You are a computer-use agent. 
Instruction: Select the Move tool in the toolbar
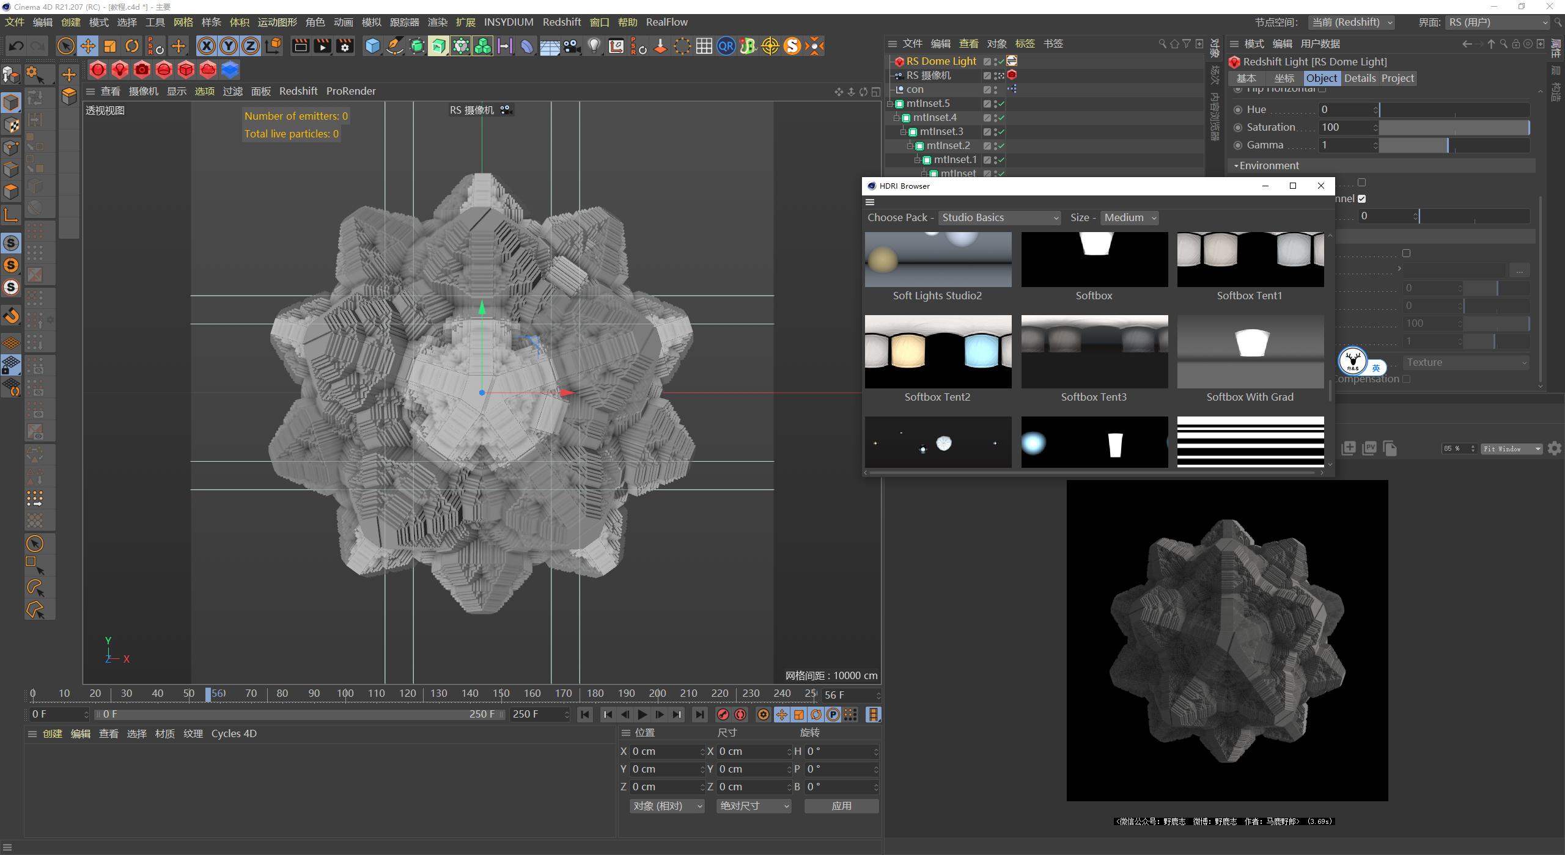point(88,46)
